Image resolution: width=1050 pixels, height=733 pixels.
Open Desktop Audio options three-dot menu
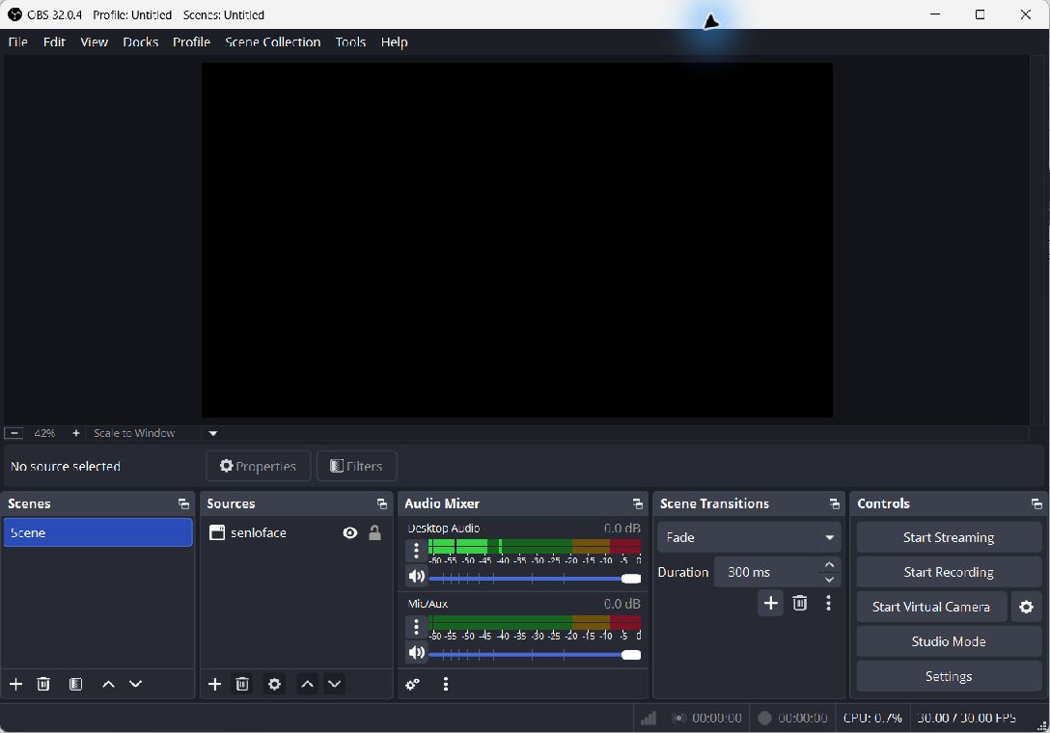(416, 551)
